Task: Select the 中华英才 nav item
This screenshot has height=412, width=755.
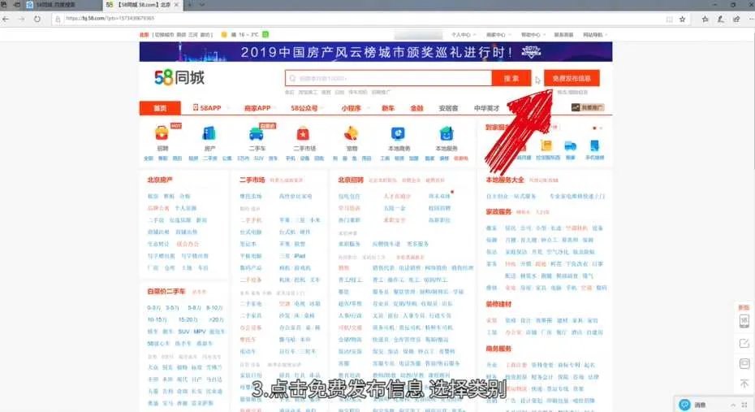Action: (x=487, y=108)
